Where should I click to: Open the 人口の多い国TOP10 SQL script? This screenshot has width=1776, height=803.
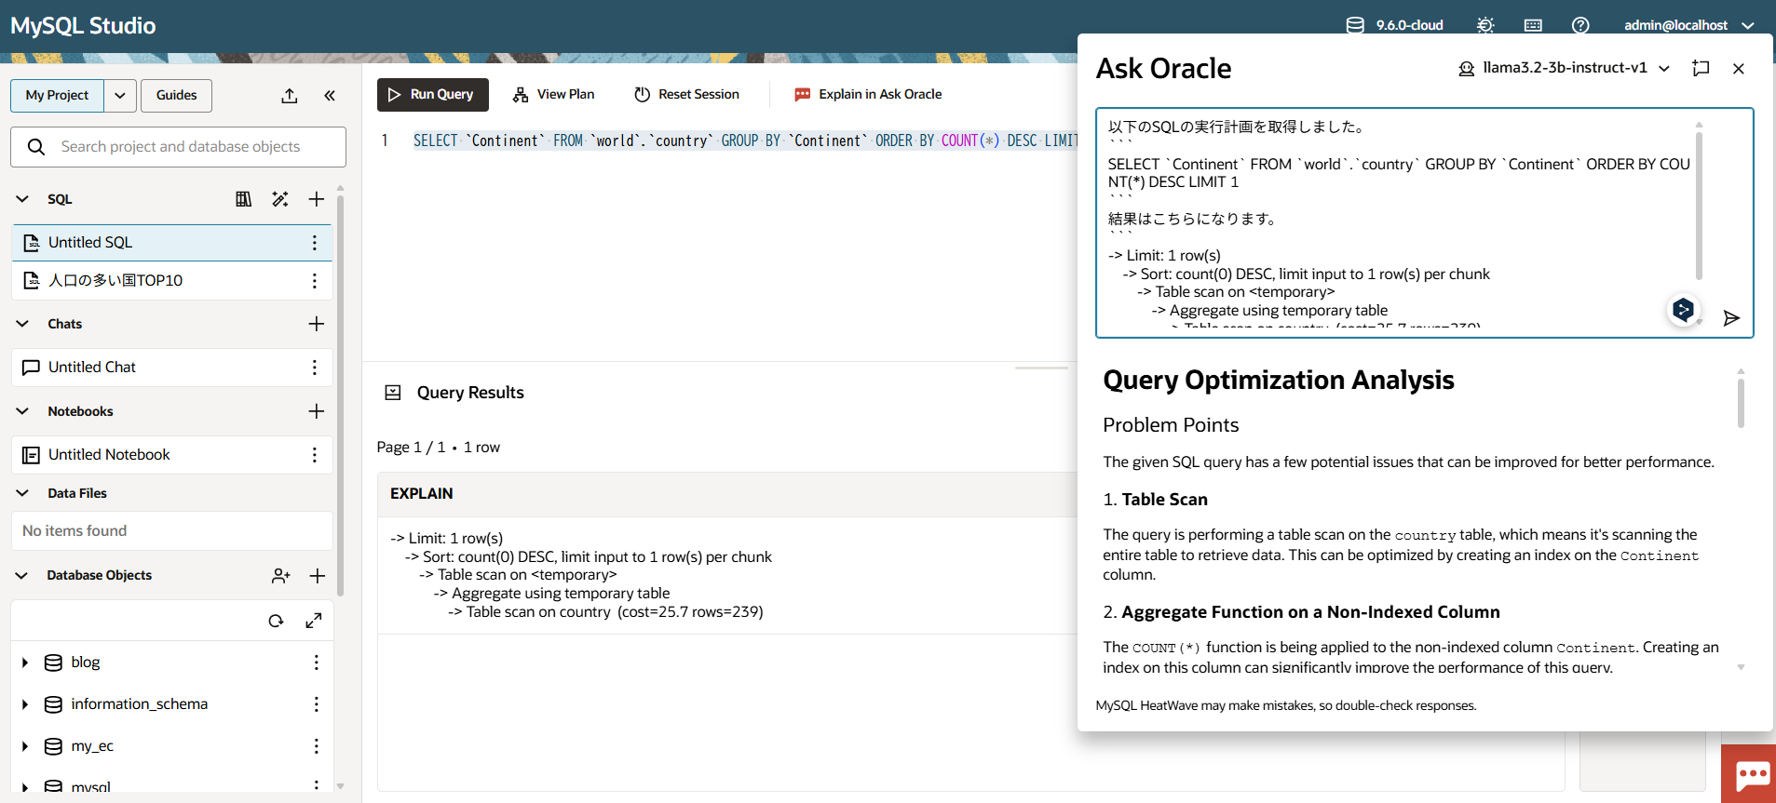pyautogui.click(x=115, y=280)
